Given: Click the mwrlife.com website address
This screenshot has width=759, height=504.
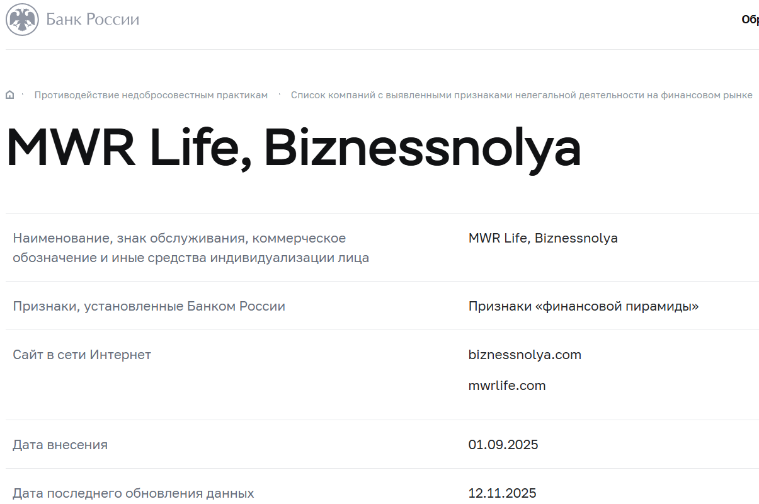Looking at the screenshot, I should 506,386.
